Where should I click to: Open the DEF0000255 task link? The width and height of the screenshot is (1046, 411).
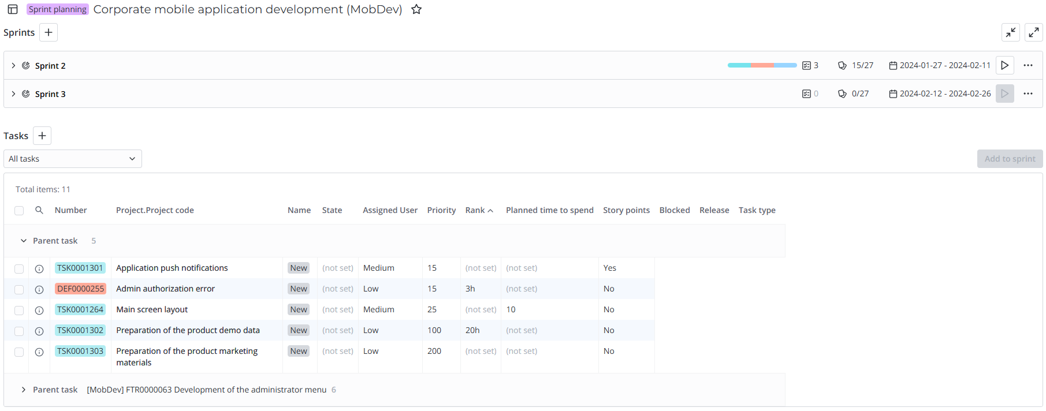click(x=80, y=289)
